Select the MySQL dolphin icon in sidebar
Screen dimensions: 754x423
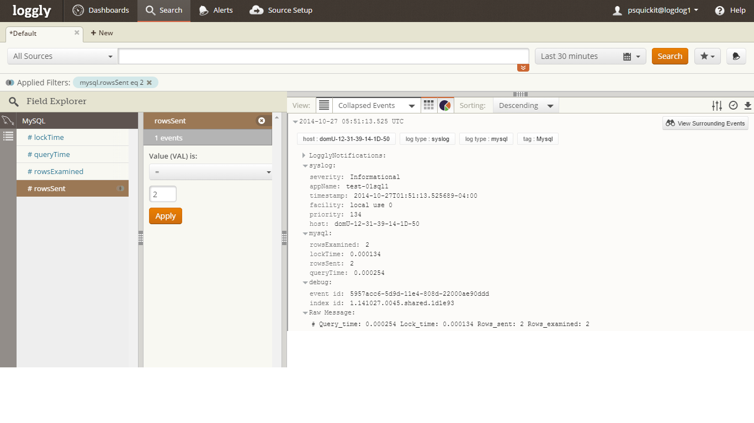[8, 121]
